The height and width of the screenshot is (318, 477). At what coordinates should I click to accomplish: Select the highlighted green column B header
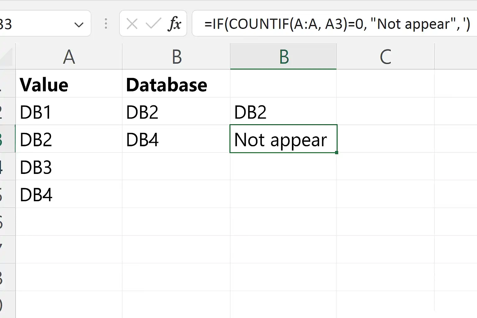[283, 57]
